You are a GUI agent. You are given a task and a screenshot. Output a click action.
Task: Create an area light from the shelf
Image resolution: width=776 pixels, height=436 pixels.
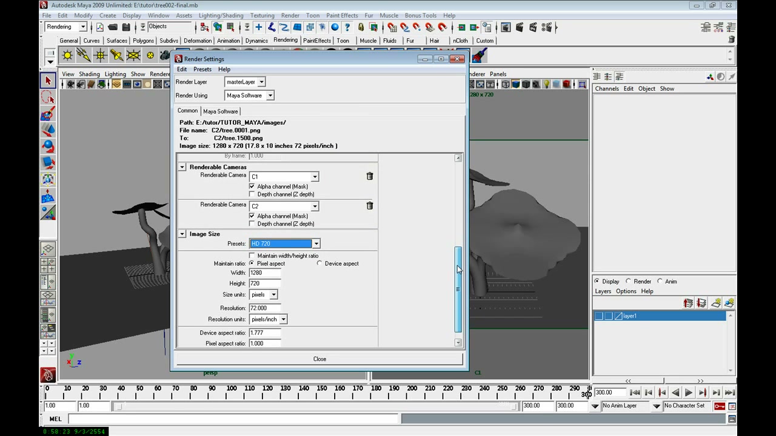(133, 56)
